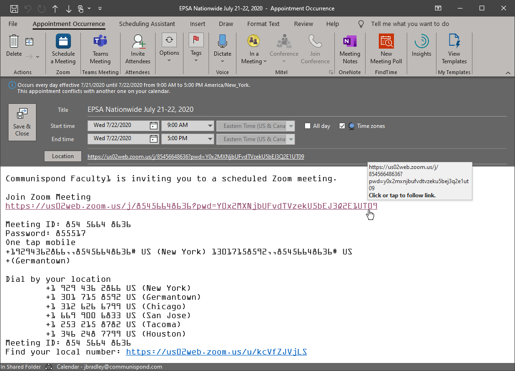Viewport: 515px width, 371px height.
Task: Create a New Meeting Poll with FindTime
Action: coord(386,49)
